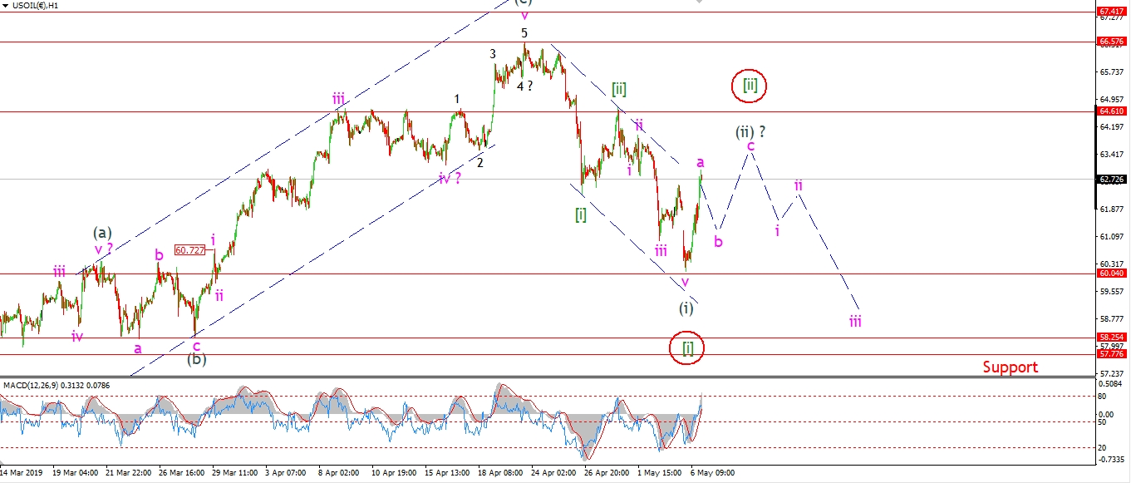Select the current price 62.726 black label
The width and height of the screenshot is (1131, 483).
[1112, 180]
